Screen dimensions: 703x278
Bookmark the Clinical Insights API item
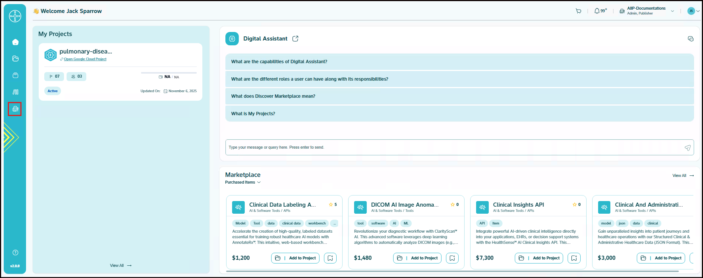[x=574, y=258]
